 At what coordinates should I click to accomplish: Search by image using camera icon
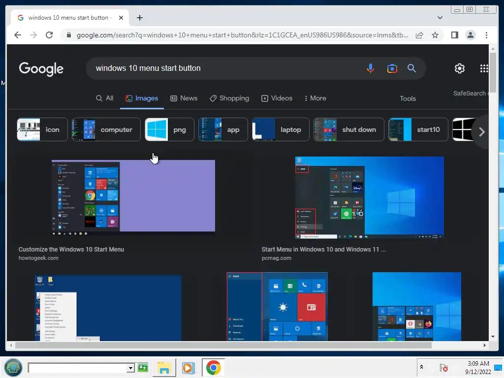[x=392, y=68]
